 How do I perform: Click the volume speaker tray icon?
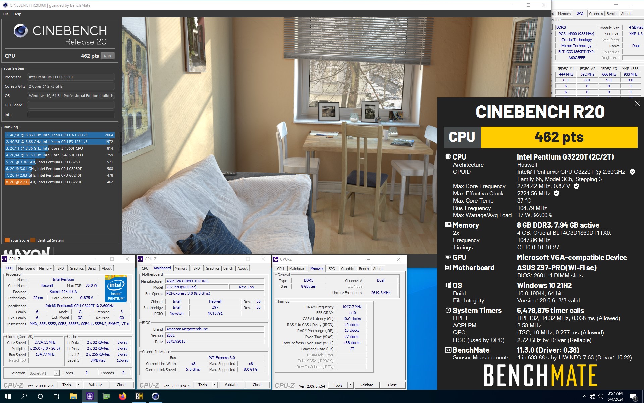[601, 396]
